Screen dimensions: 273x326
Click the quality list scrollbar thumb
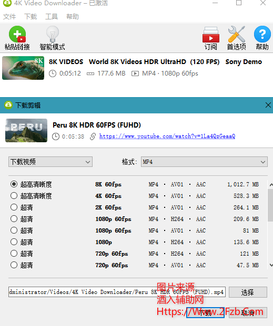pos(270,205)
